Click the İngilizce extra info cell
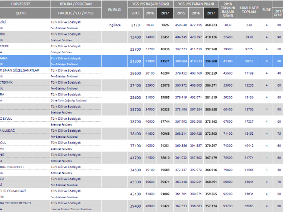 [114, 25]
